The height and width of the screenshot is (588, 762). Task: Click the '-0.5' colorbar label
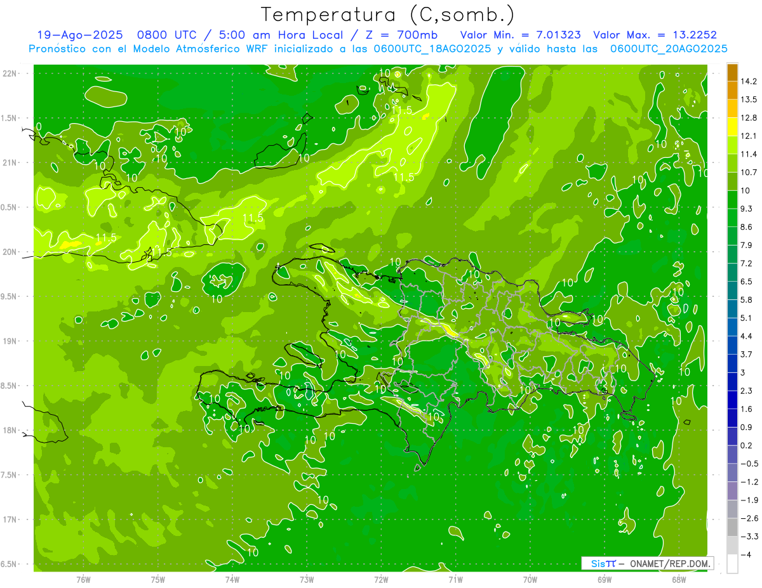749,464
